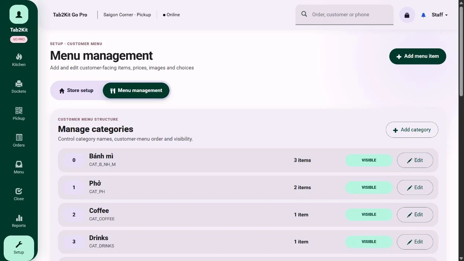Screen dimensions: 464x261
Task: Toggle VISIBLE status for Bánh mì
Action: coord(369,160)
